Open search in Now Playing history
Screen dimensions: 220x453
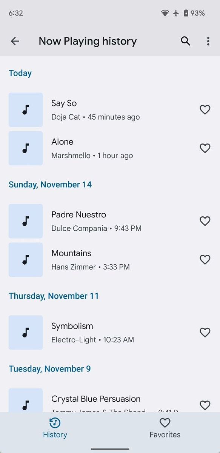[185, 41]
